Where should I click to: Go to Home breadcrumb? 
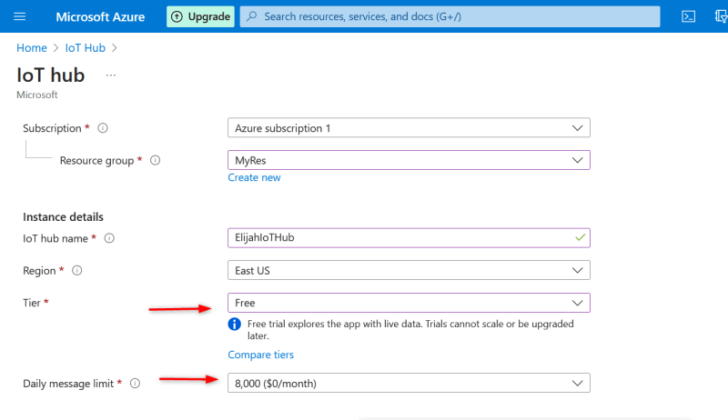pos(32,48)
